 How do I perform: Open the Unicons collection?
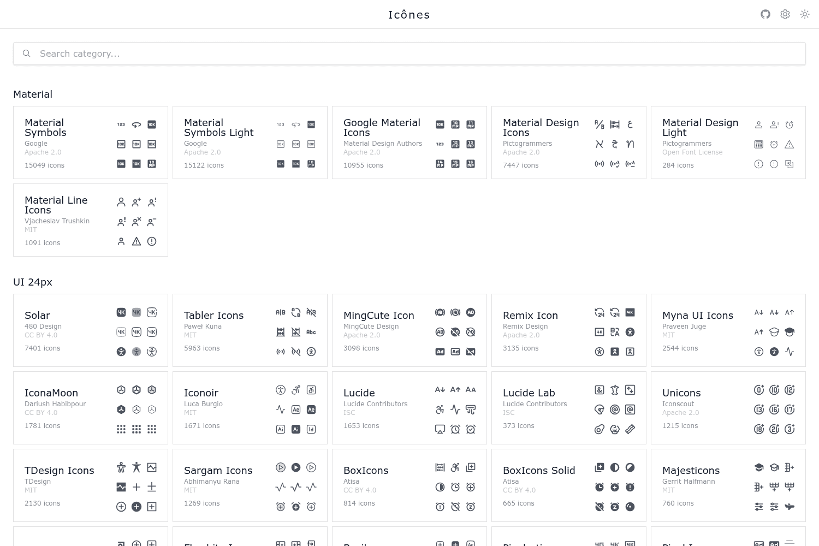(x=728, y=408)
